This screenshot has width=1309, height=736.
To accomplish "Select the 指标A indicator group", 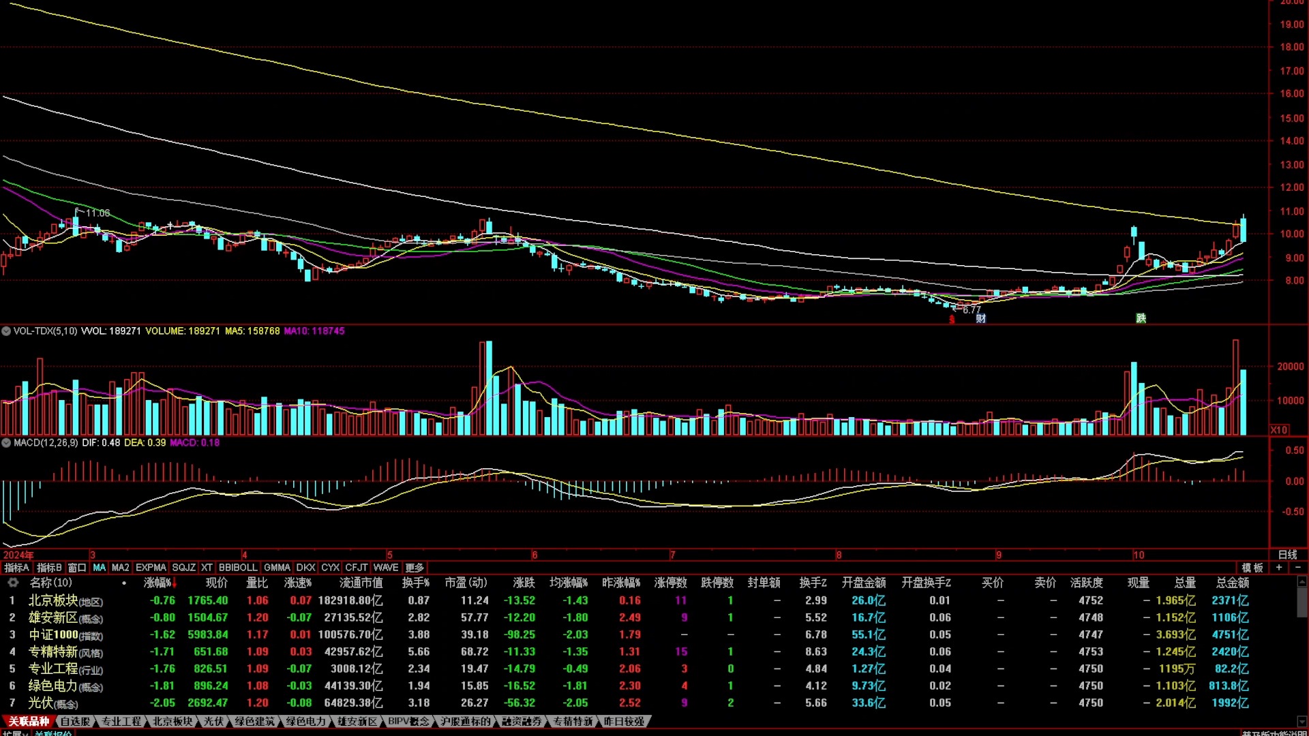I will pos(17,568).
